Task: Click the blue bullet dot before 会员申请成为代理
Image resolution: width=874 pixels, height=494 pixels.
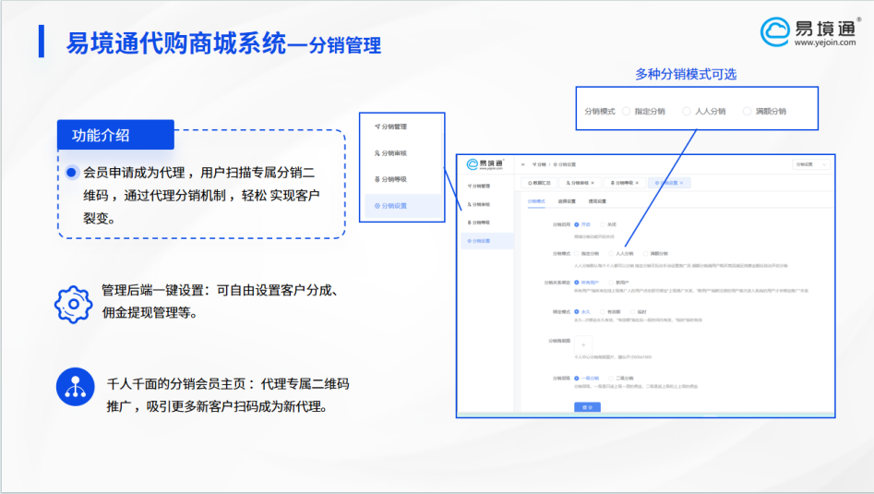Action: click(x=71, y=173)
